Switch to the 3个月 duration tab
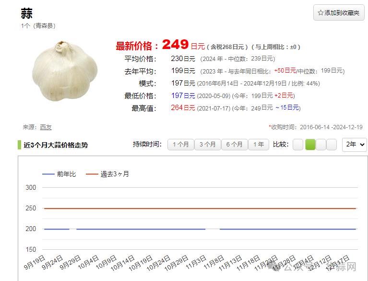 [207, 145]
